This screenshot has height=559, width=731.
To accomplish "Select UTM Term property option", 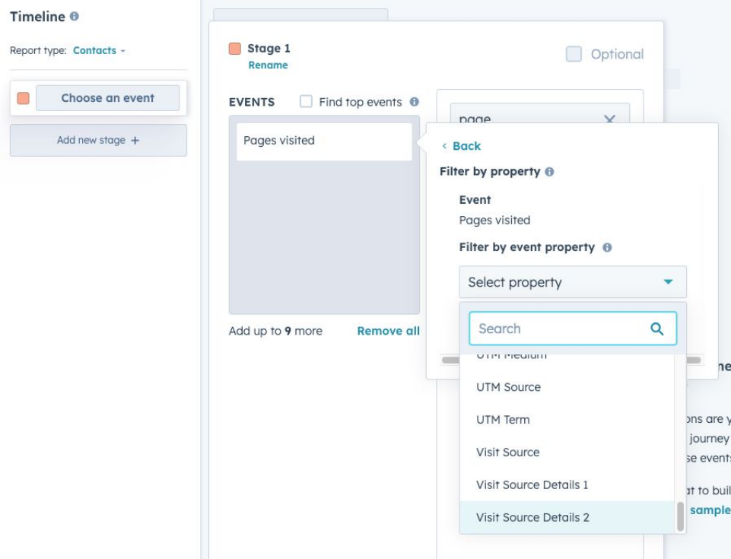I will (x=503, y=420).
